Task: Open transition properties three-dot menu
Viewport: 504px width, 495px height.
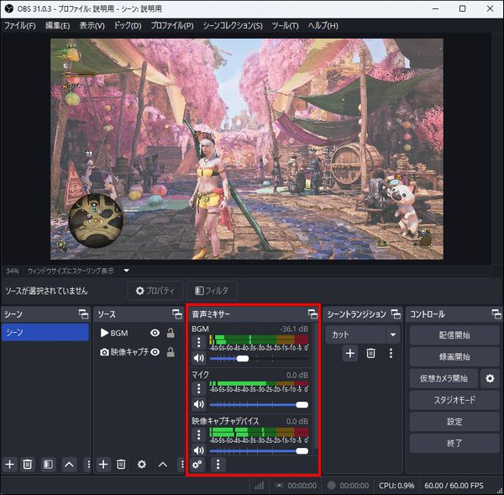Action: (x=391, y=353)
